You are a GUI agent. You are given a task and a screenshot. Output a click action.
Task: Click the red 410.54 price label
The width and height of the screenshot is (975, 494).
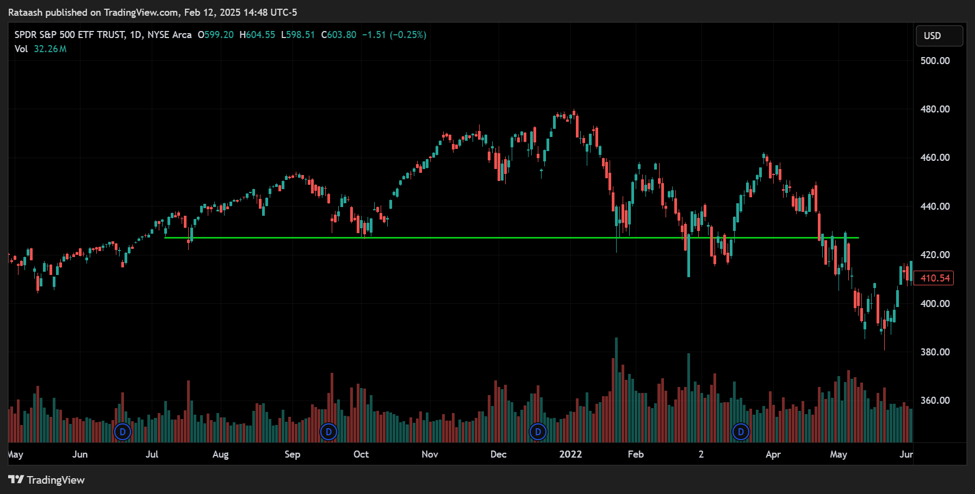coord(934,278)
